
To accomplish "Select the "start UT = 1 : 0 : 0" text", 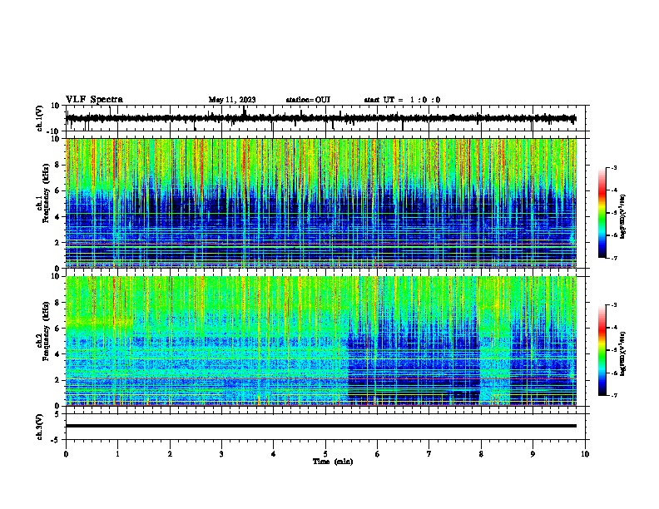I will click(402, 100).
